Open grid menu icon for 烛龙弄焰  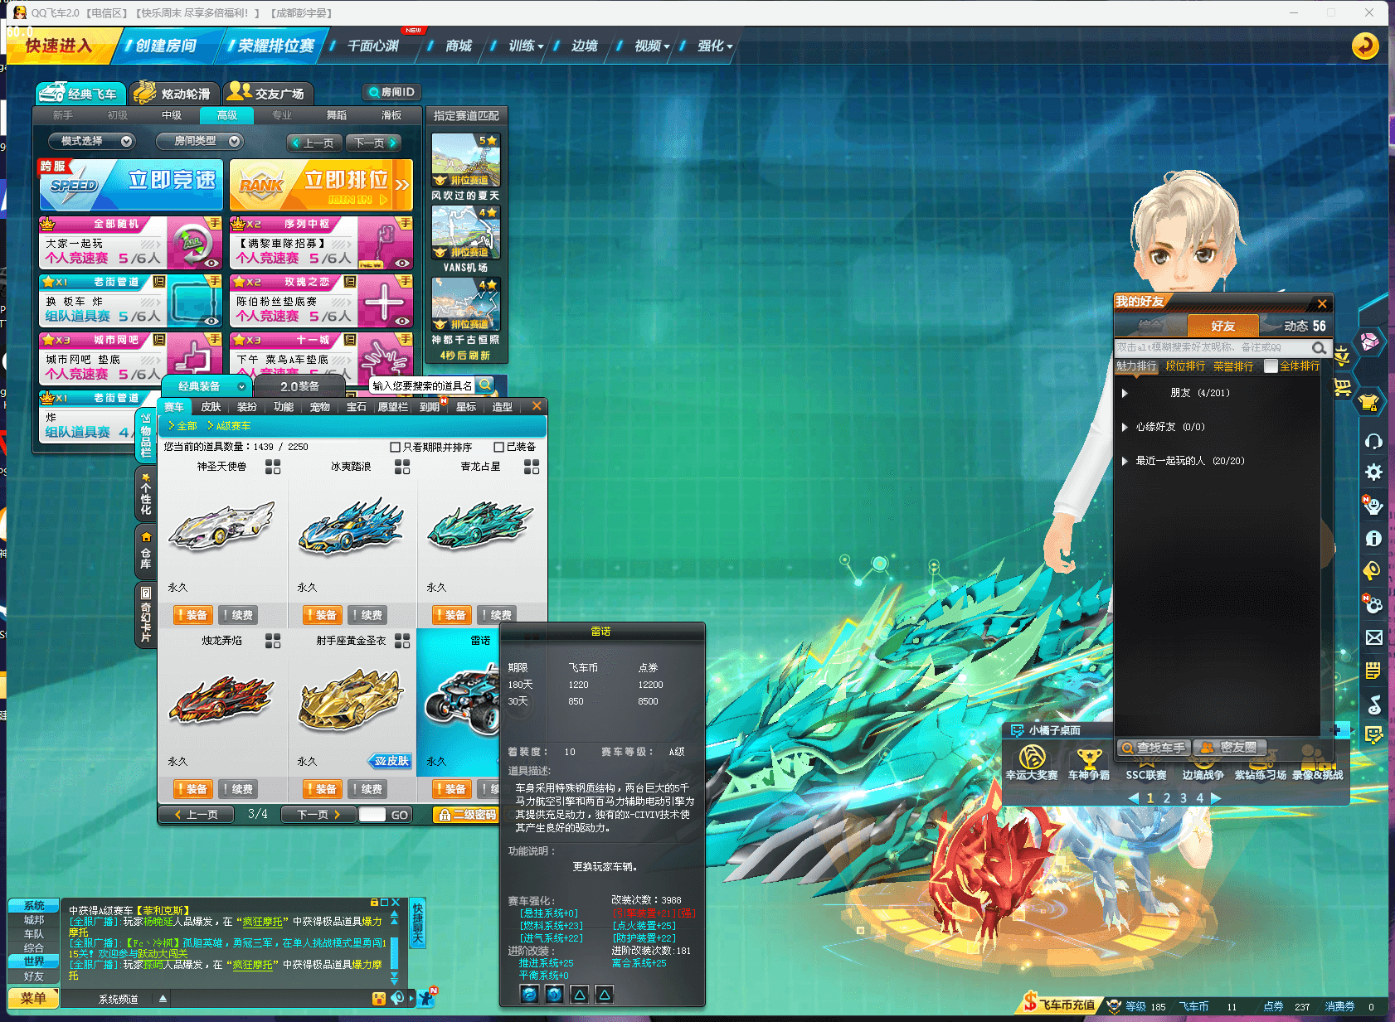click(x=273, y=641)
